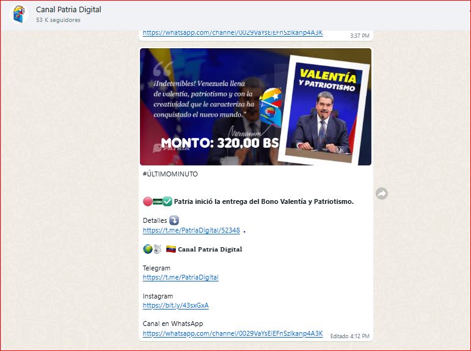The height and width of the screenshot is (351, 471).
Task: Open the Valentía y Patriotismo image
Action: point(255,107)
